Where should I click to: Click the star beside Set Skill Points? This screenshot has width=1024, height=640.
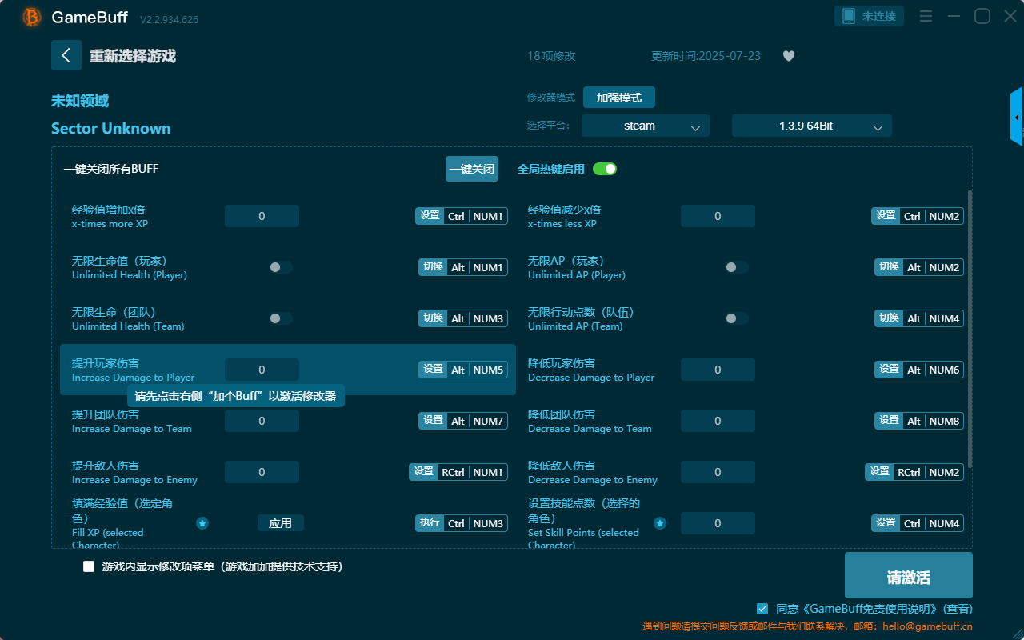pos(660,523)
